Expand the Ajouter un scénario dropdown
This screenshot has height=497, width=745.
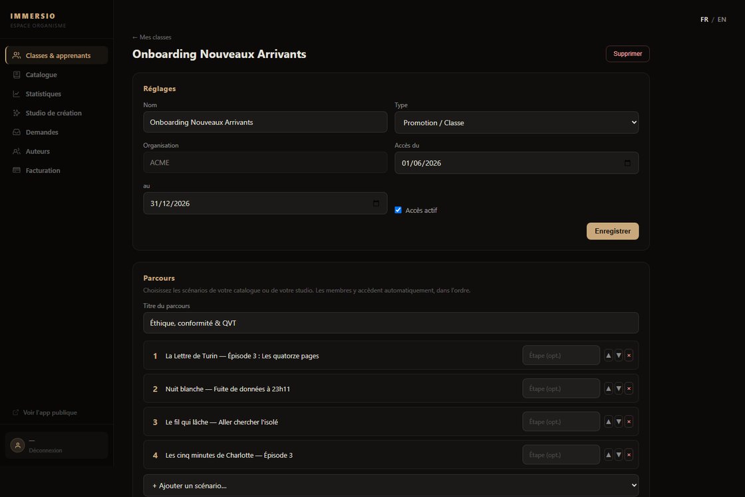point(390,486)
